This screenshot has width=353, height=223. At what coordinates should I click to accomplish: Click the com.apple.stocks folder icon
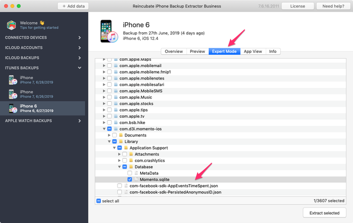pyautogui.click(x=115, y=103)
